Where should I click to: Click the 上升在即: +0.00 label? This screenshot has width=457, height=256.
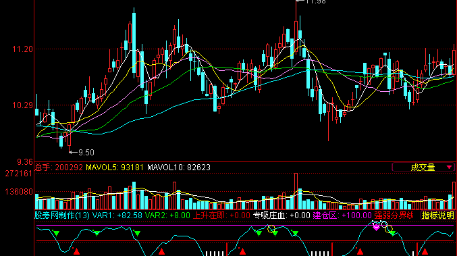coord(221,215)
